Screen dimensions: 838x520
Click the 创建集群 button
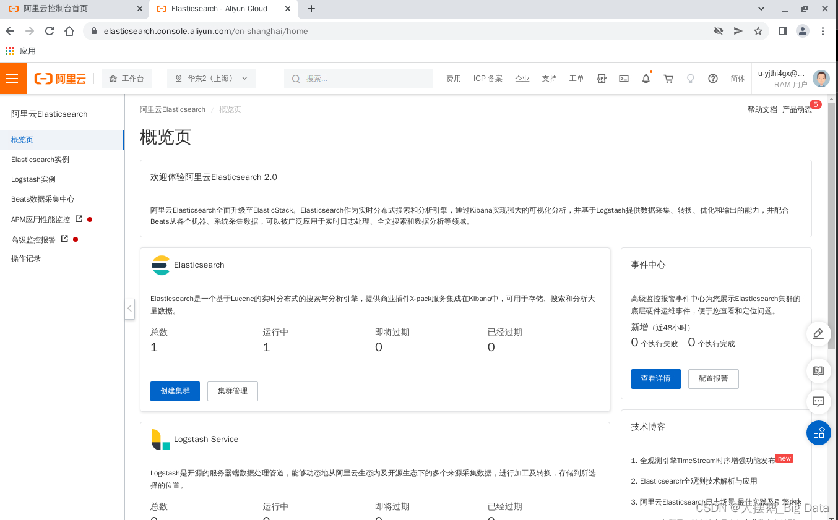(175, 391)
